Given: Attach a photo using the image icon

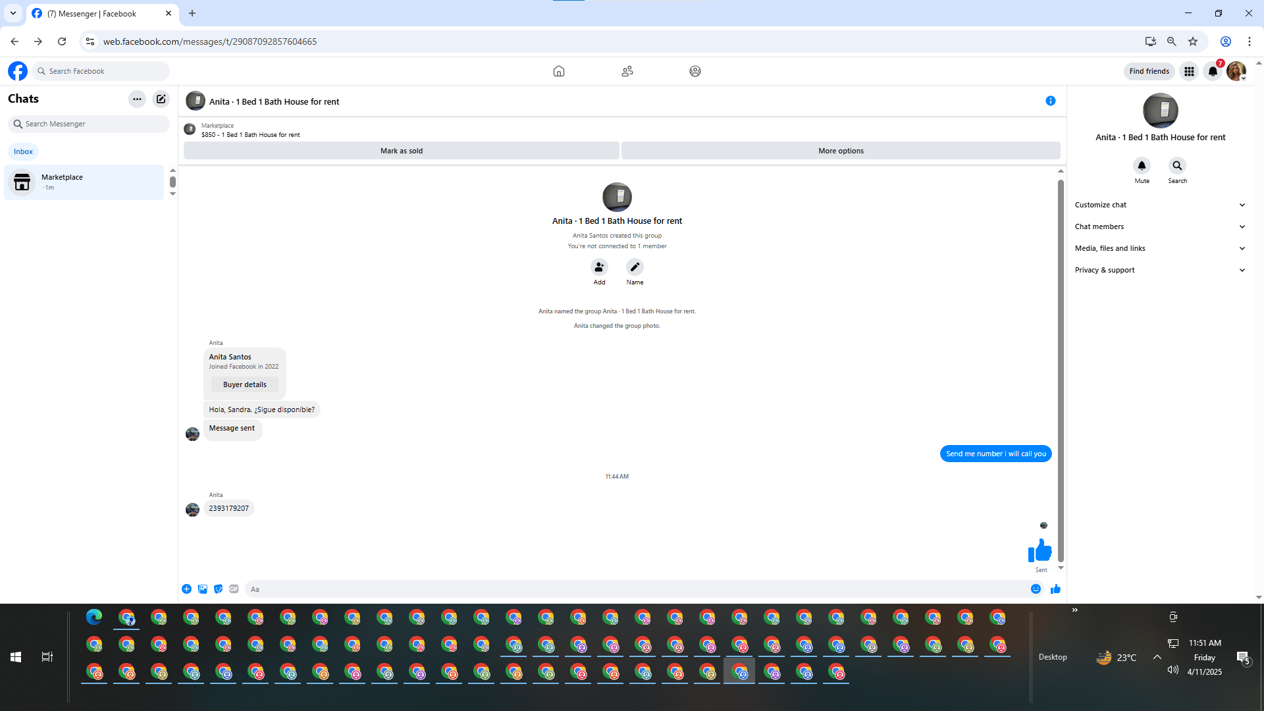Looking at the screenshot, I should [x=203, y=589].
